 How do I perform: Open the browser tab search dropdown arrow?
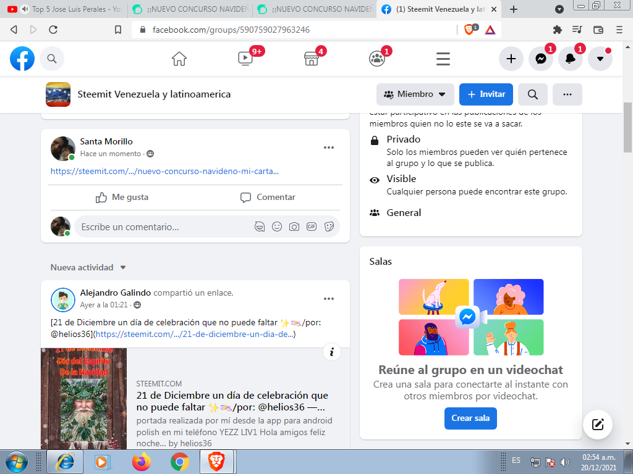coord(559,9)
